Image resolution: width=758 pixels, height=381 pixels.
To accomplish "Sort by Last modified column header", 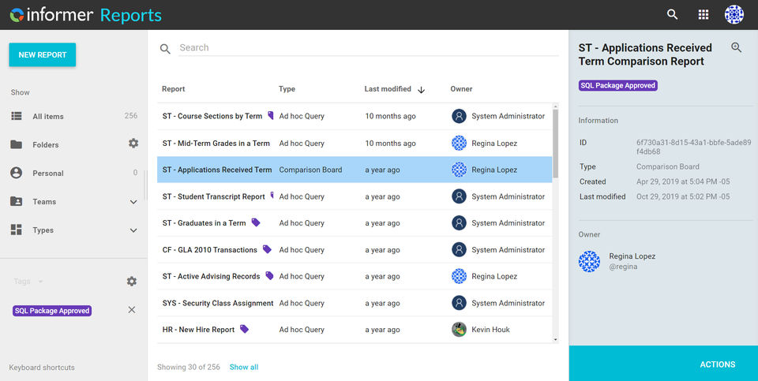I will coord(388,89).
